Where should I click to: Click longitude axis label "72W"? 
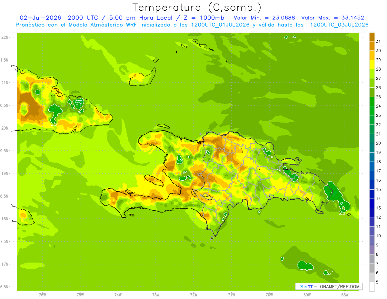pyautogui.click(x=193, y=295)
